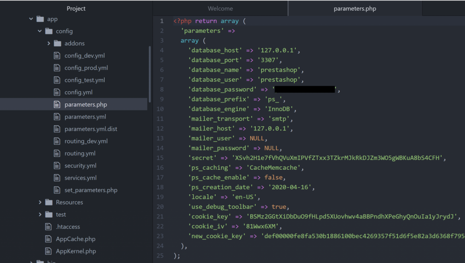Expand the addons folder chevron
465x263 pixels.
[x=49, y=43]
